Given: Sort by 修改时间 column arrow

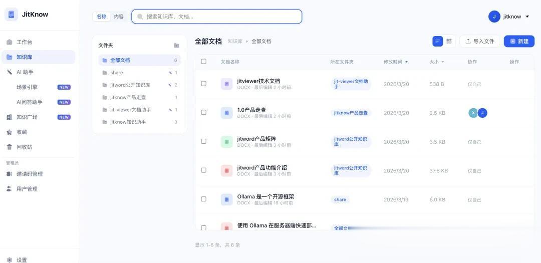Looking at the screenshot, I should tap(406, 62).
